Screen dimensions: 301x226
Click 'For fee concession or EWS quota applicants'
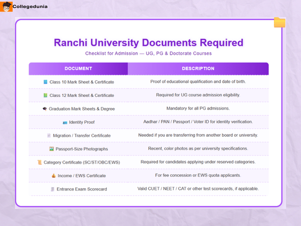pyautogui.click(x=198, y=175)
